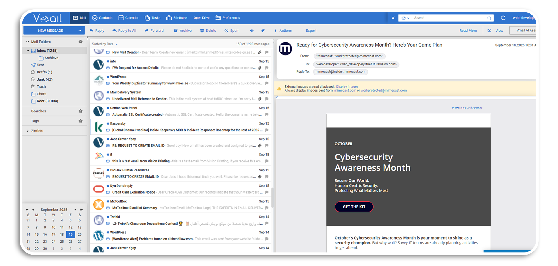
Task: Mark message as Spam
Action: tap(232, 31)
